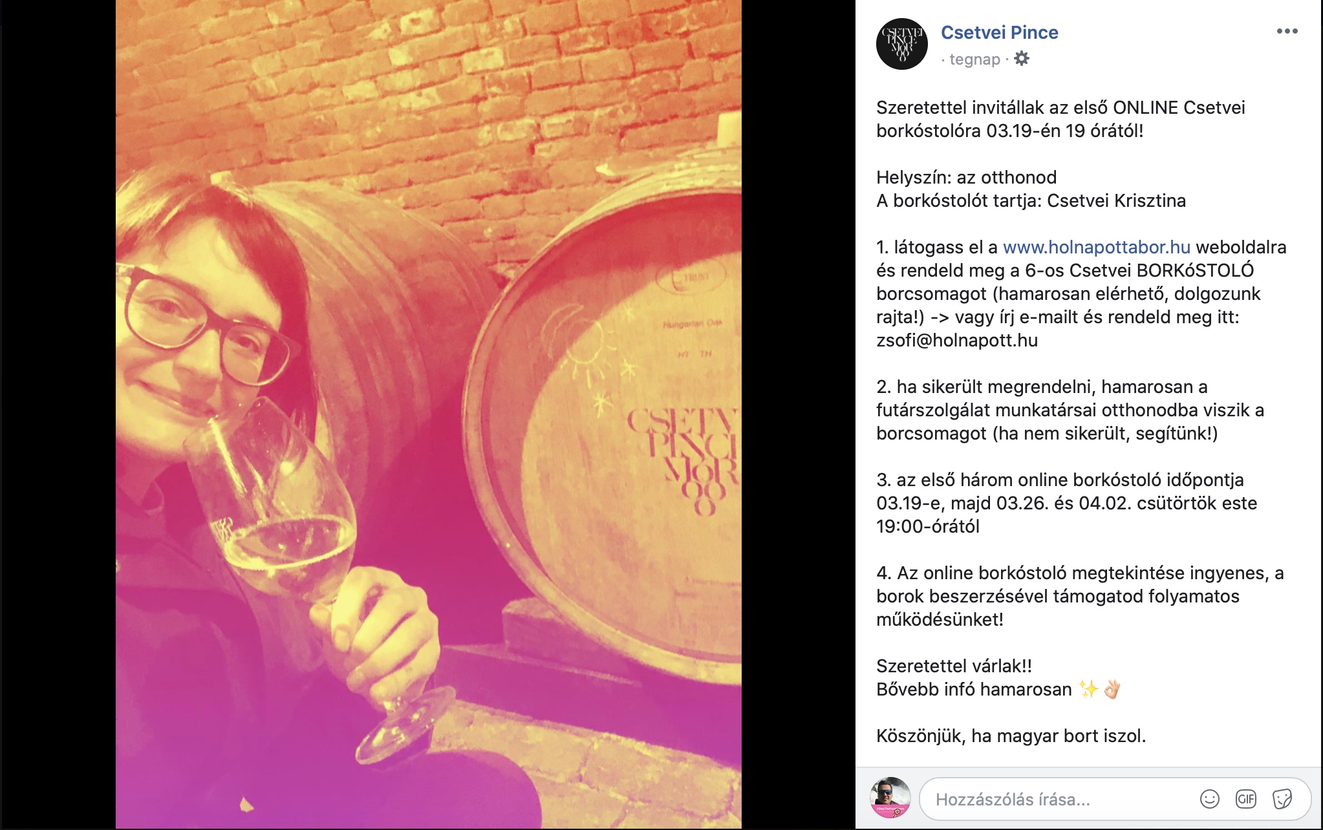The image size is (1323, 830).
Task: Open the post options three-dot menu
Action: tap(1287, 31)
